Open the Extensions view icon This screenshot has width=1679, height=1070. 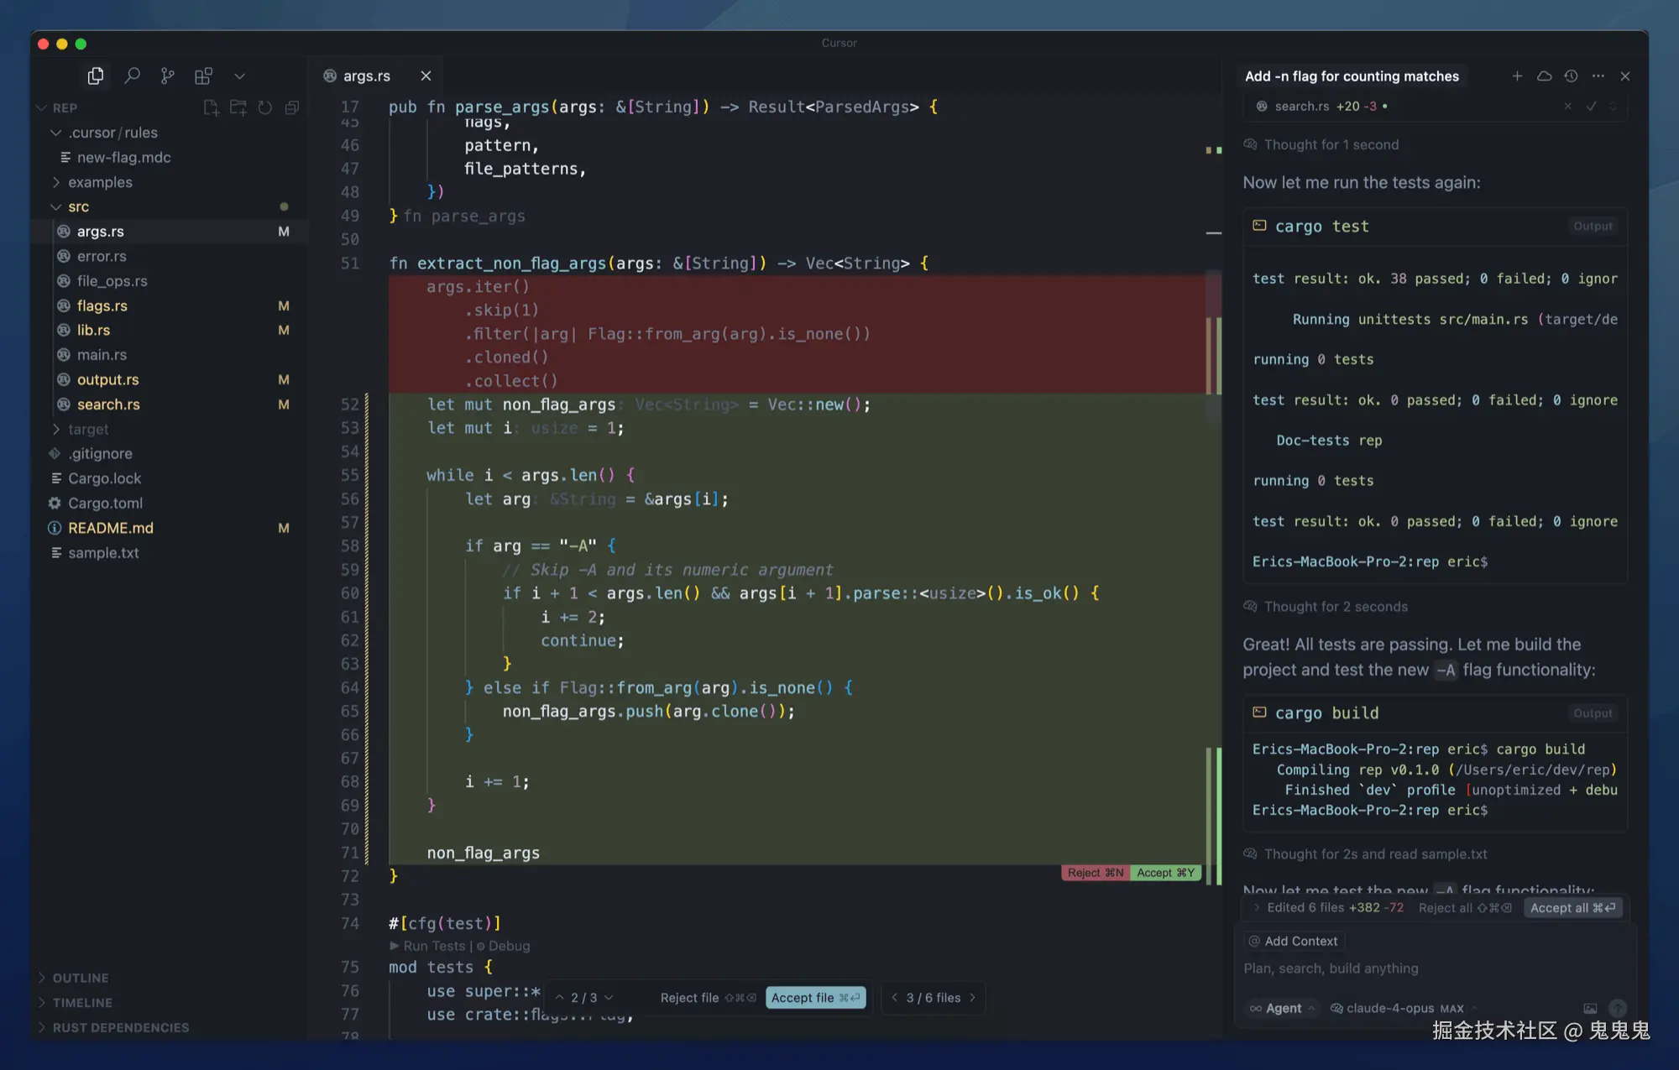203,76
